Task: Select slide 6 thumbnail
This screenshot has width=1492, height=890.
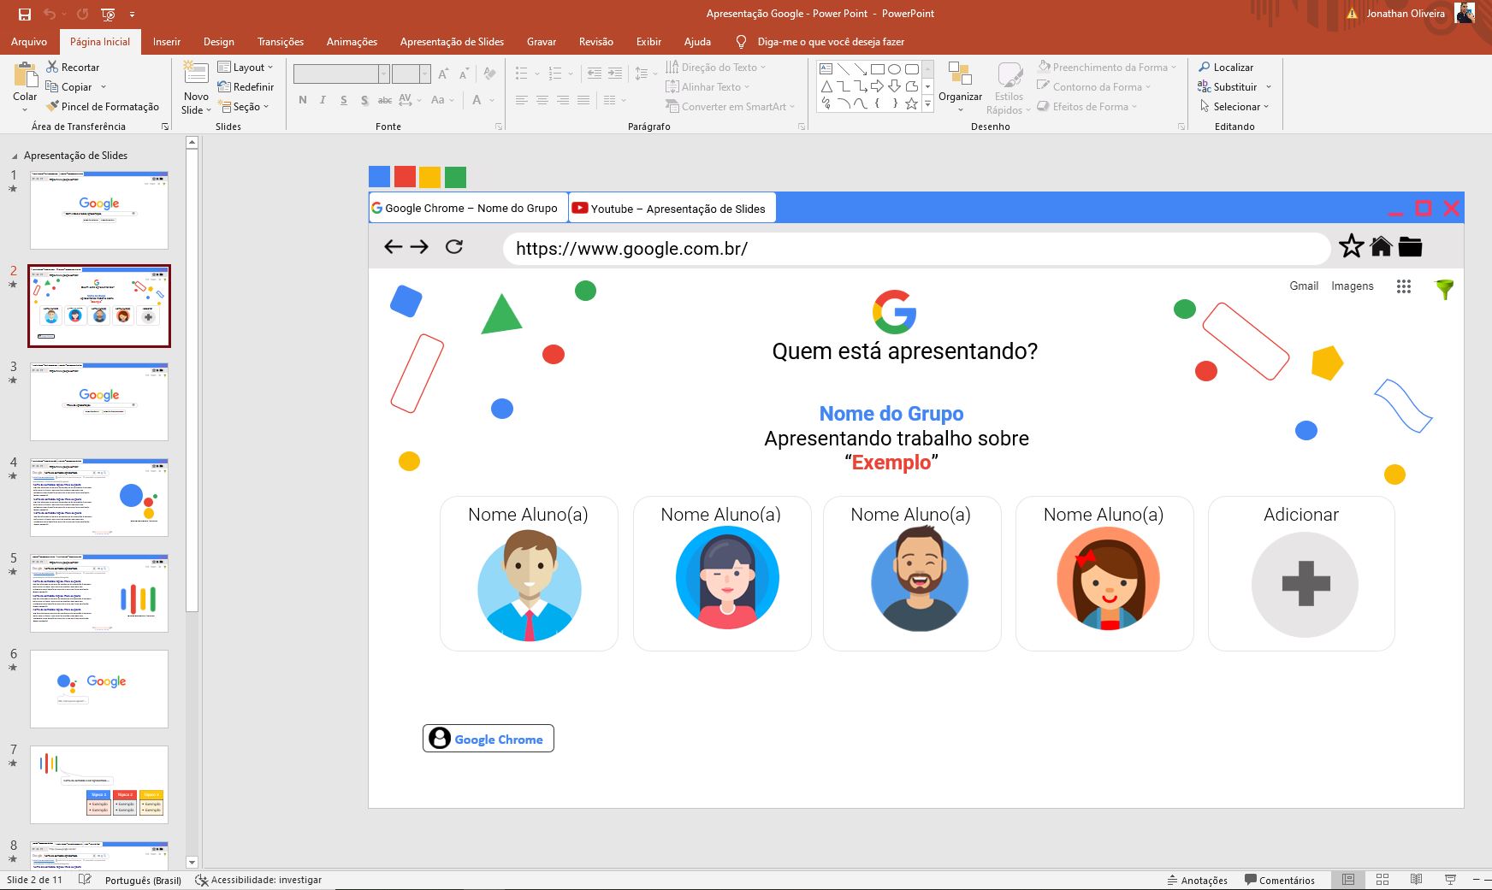Action: click(99, 688)
